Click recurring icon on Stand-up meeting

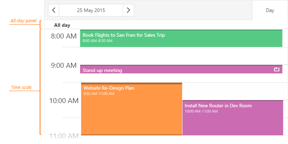277,70
